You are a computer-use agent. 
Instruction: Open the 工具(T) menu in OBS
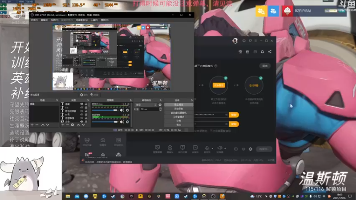pos(94,20)
